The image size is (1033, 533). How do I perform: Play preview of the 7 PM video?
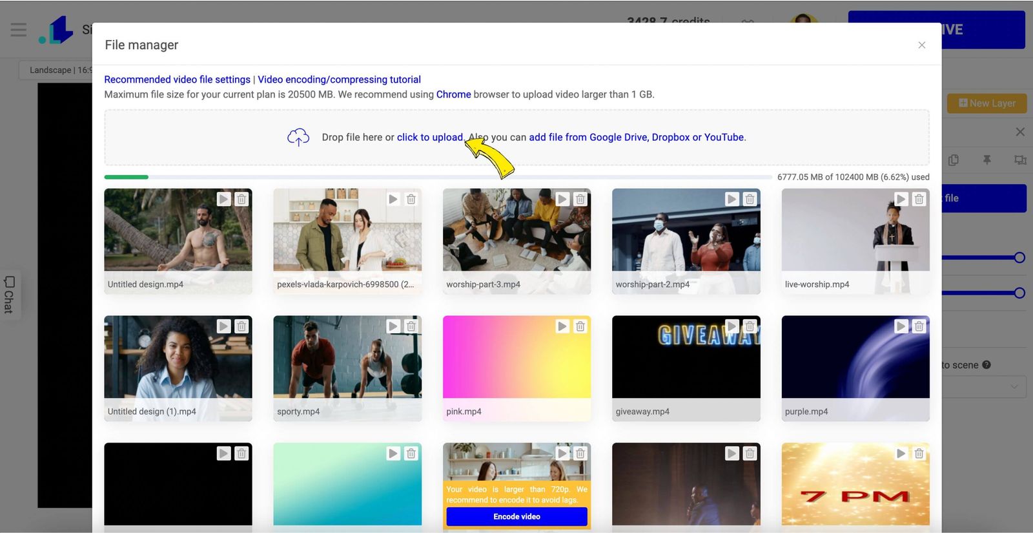901,454
